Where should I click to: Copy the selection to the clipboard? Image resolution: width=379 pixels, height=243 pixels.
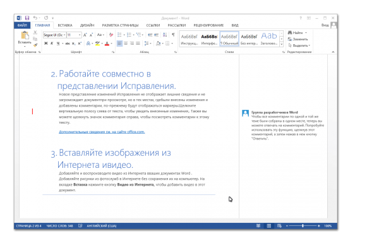[x=35, y=39]
